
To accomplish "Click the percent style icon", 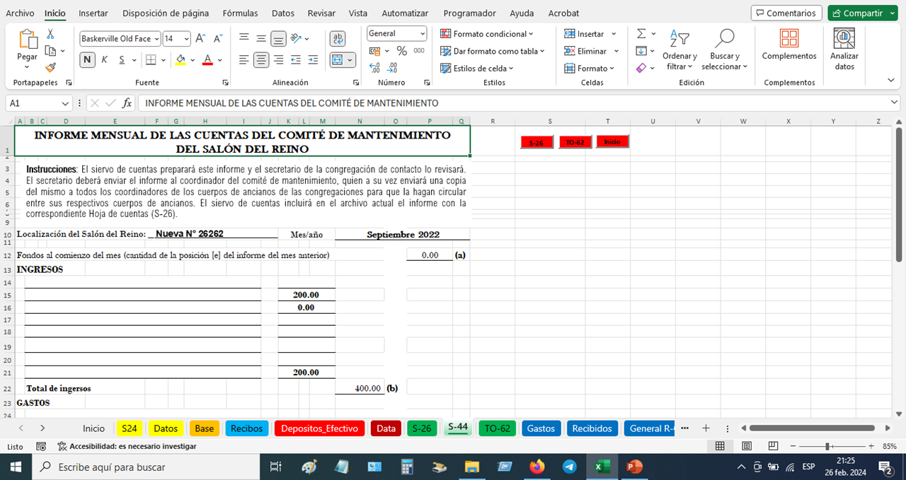I will [x=401, y=51].
